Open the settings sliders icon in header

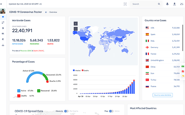[x=181, y=4]
